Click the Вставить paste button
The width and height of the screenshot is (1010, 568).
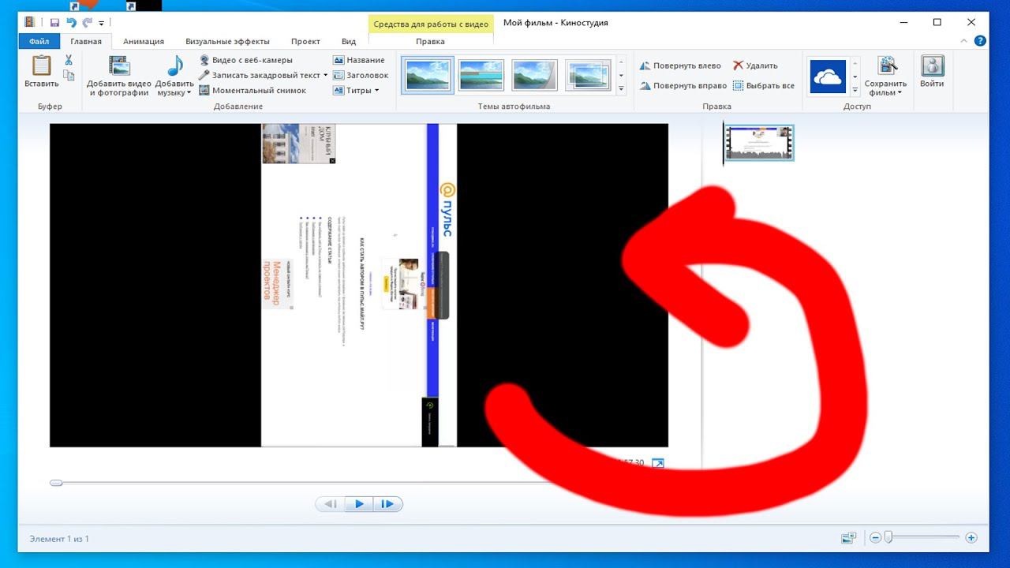[41, 71]
